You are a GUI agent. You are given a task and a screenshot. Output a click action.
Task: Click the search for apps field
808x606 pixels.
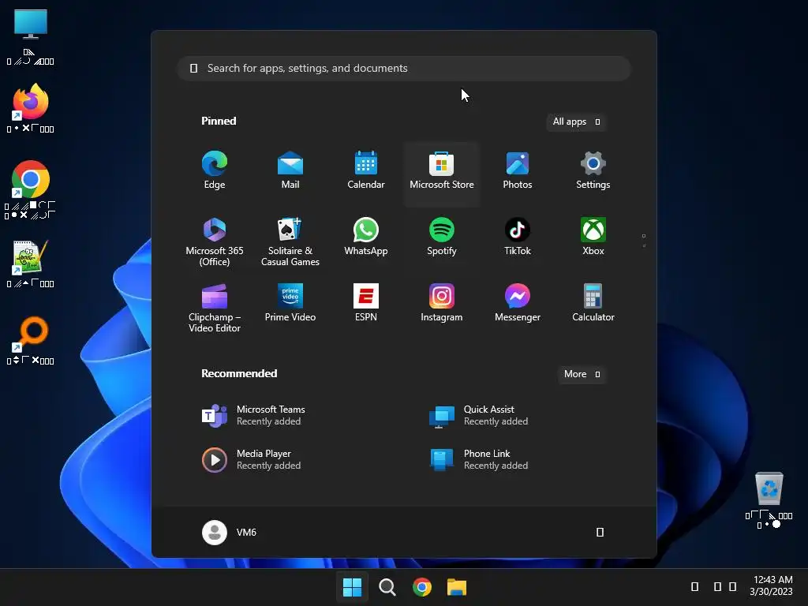404,69
